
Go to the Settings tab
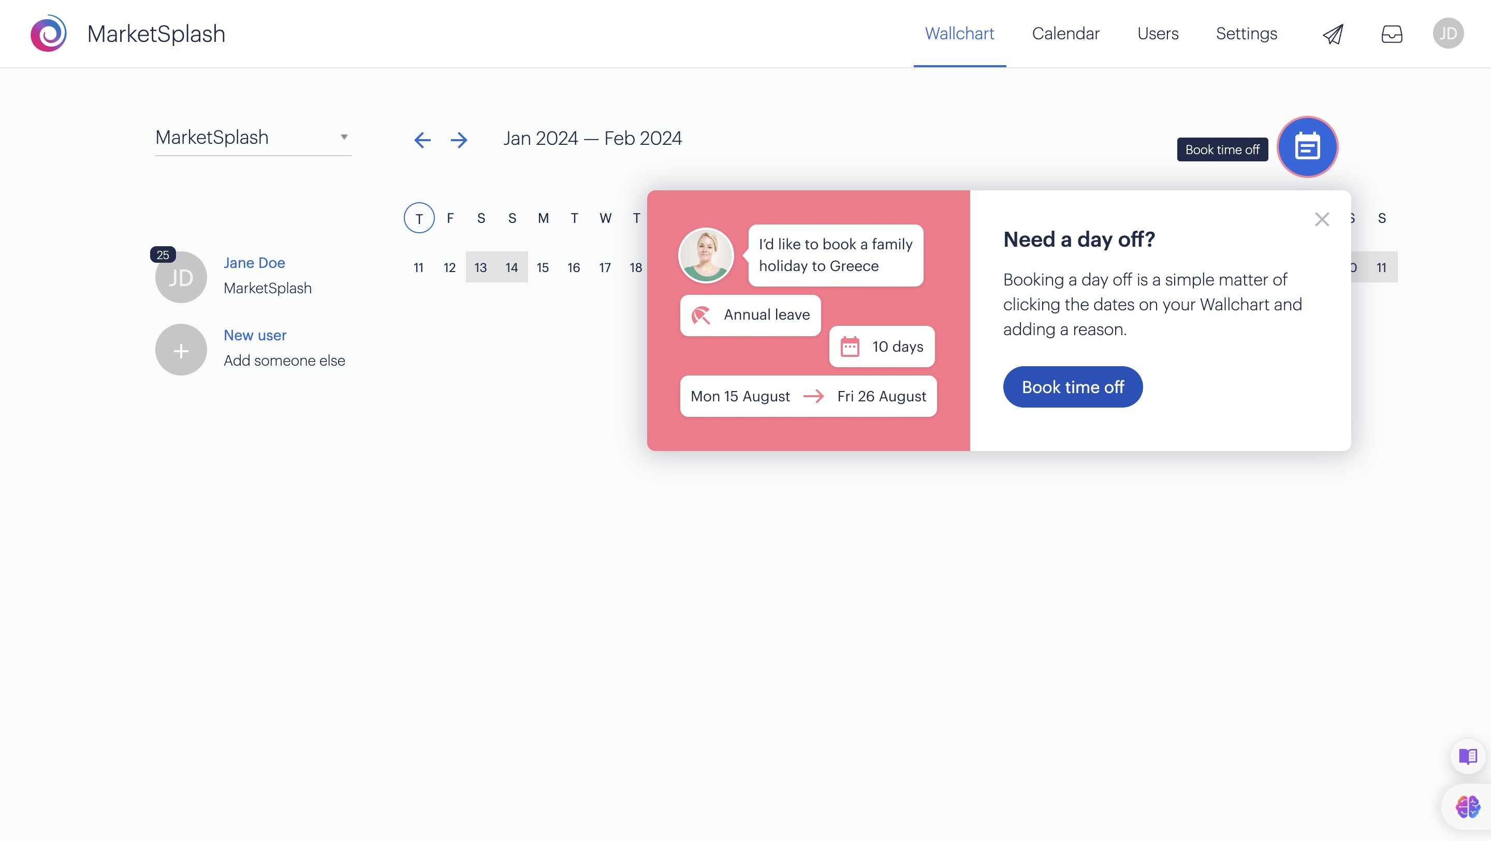click(1246, 34)
